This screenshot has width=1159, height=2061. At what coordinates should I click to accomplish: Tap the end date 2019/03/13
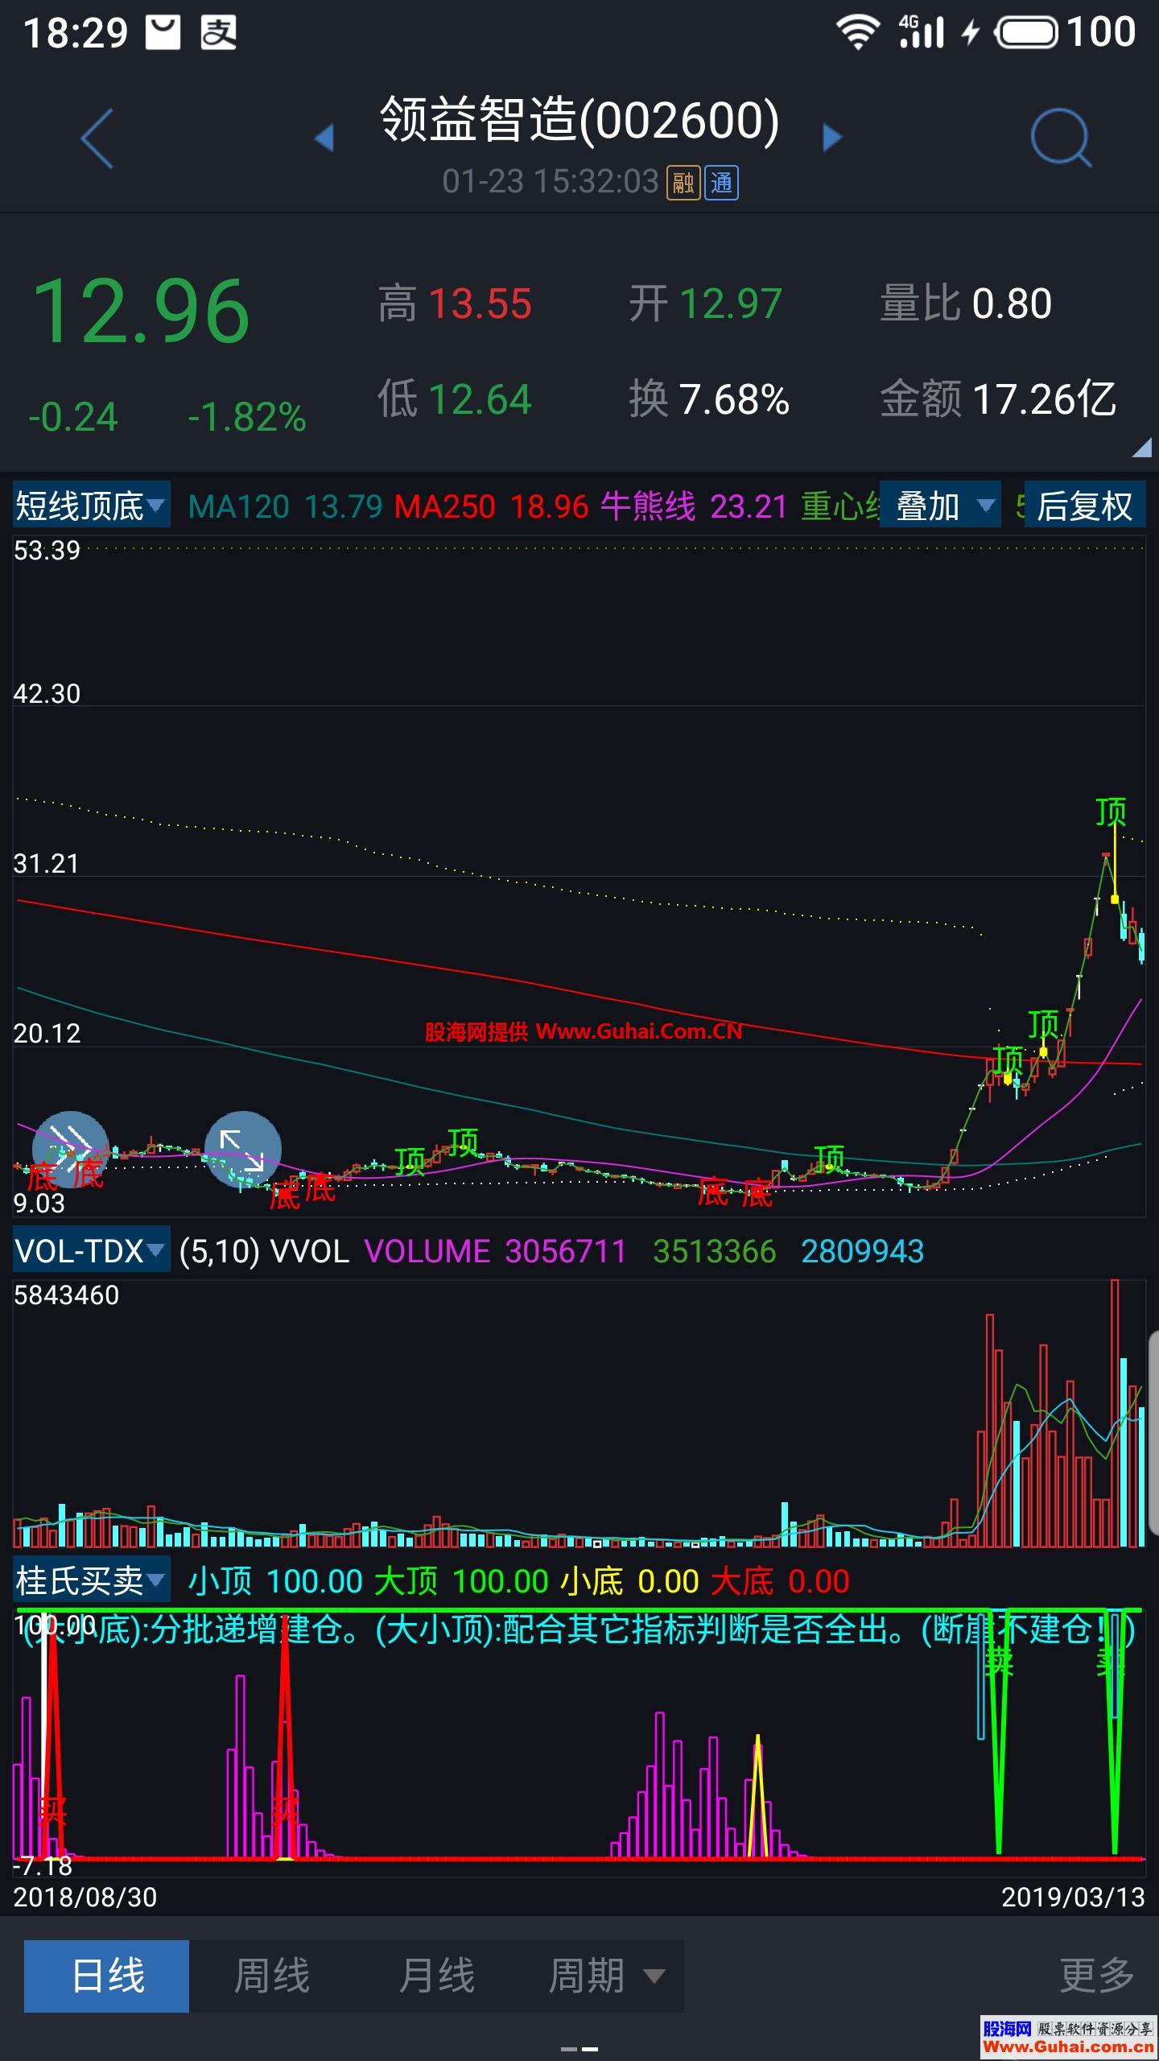tap(1073, 1898)
